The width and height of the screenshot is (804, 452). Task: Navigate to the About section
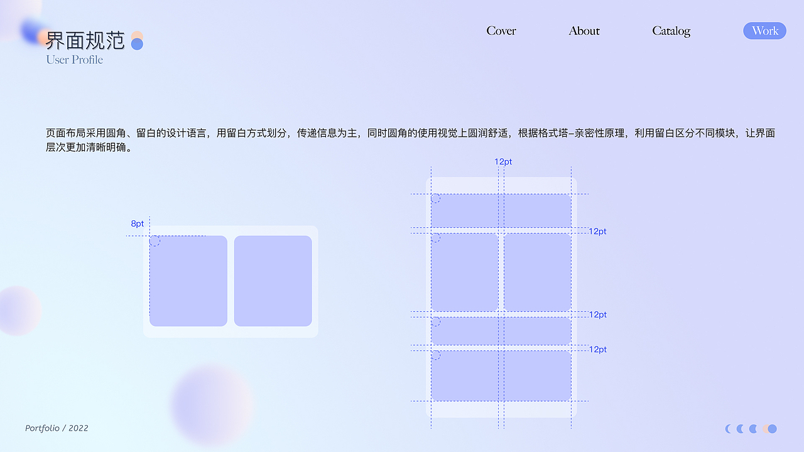tap(584, 31)
